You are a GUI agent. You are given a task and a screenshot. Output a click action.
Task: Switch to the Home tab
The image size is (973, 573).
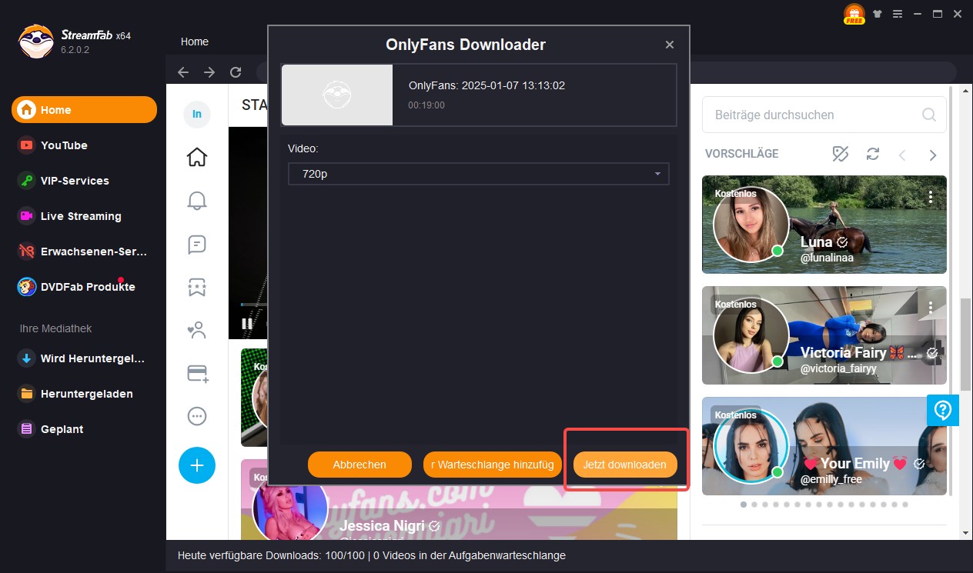195,42
